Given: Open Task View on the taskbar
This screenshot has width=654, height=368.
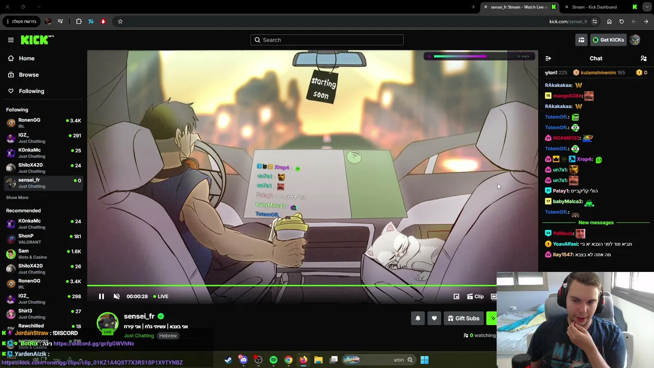Looking at the screenshot, I should [334, 360].
